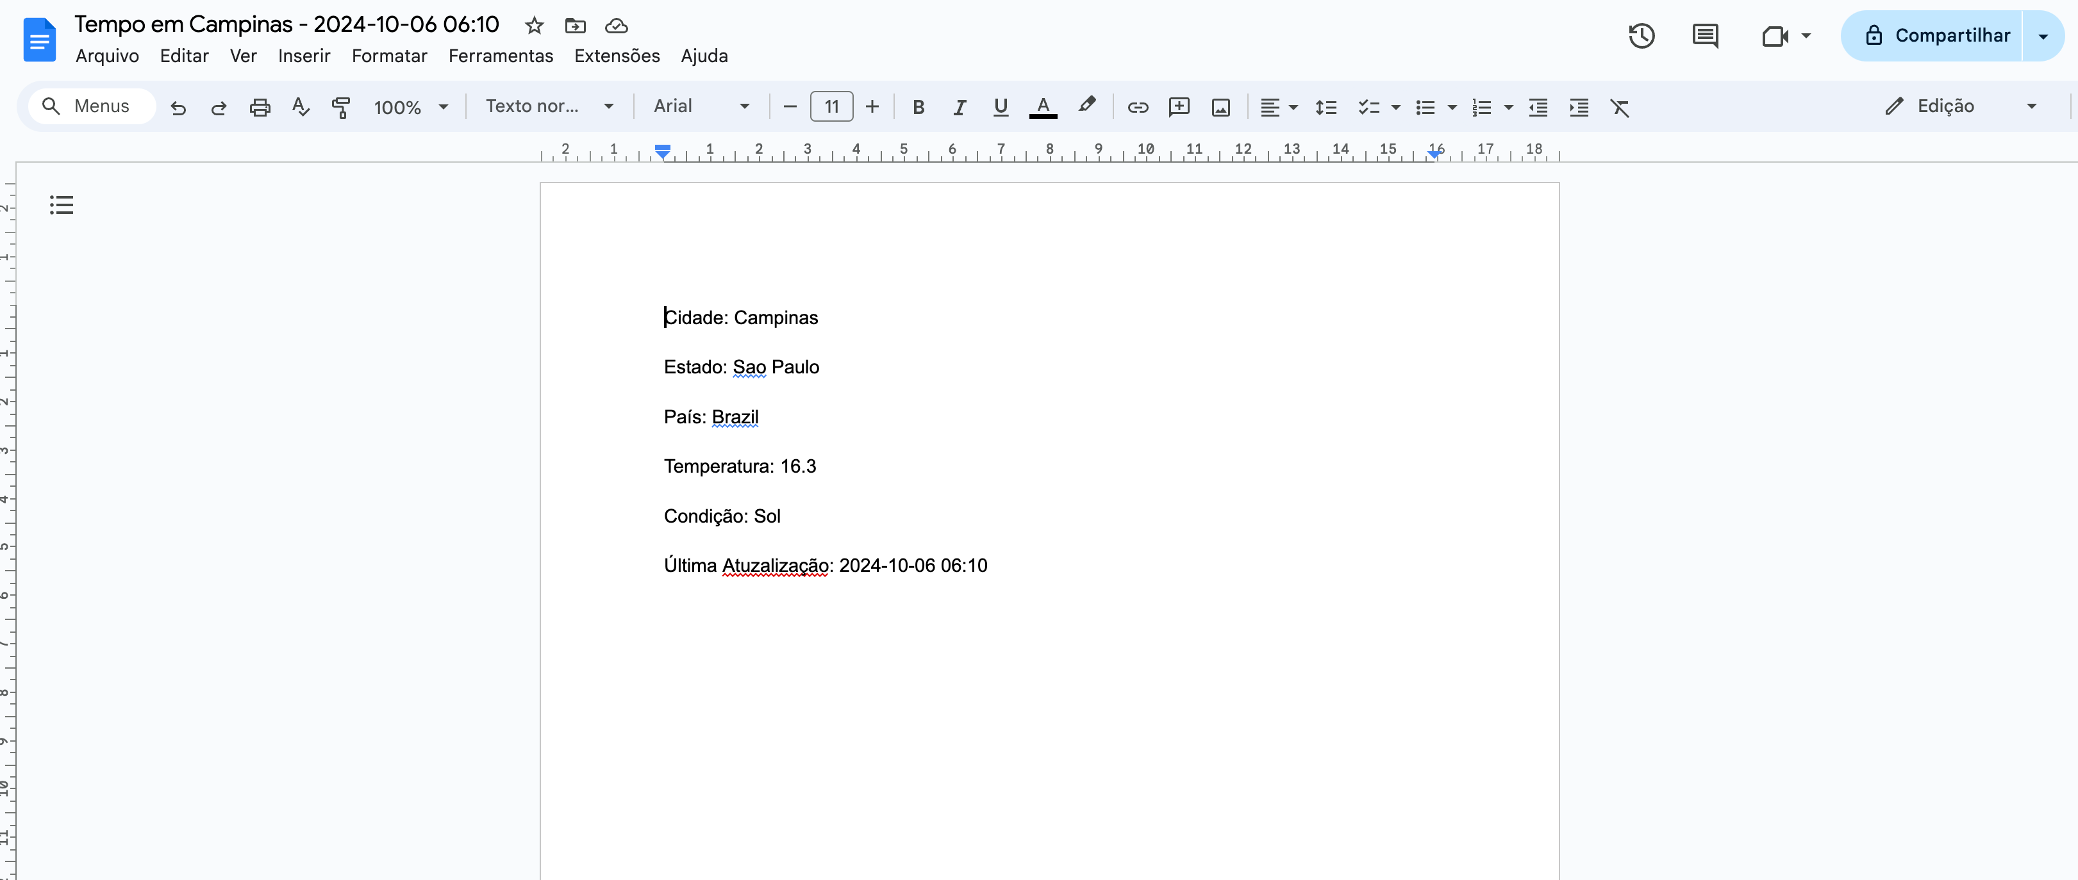Click the print icon
Viewport: 2078px width, 880px height.
pos(260,107)
